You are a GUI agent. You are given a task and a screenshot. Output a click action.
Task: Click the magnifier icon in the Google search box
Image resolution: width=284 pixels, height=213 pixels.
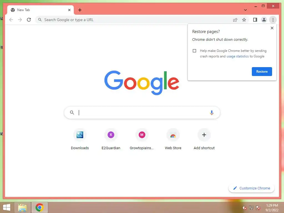tap(72, 113)
